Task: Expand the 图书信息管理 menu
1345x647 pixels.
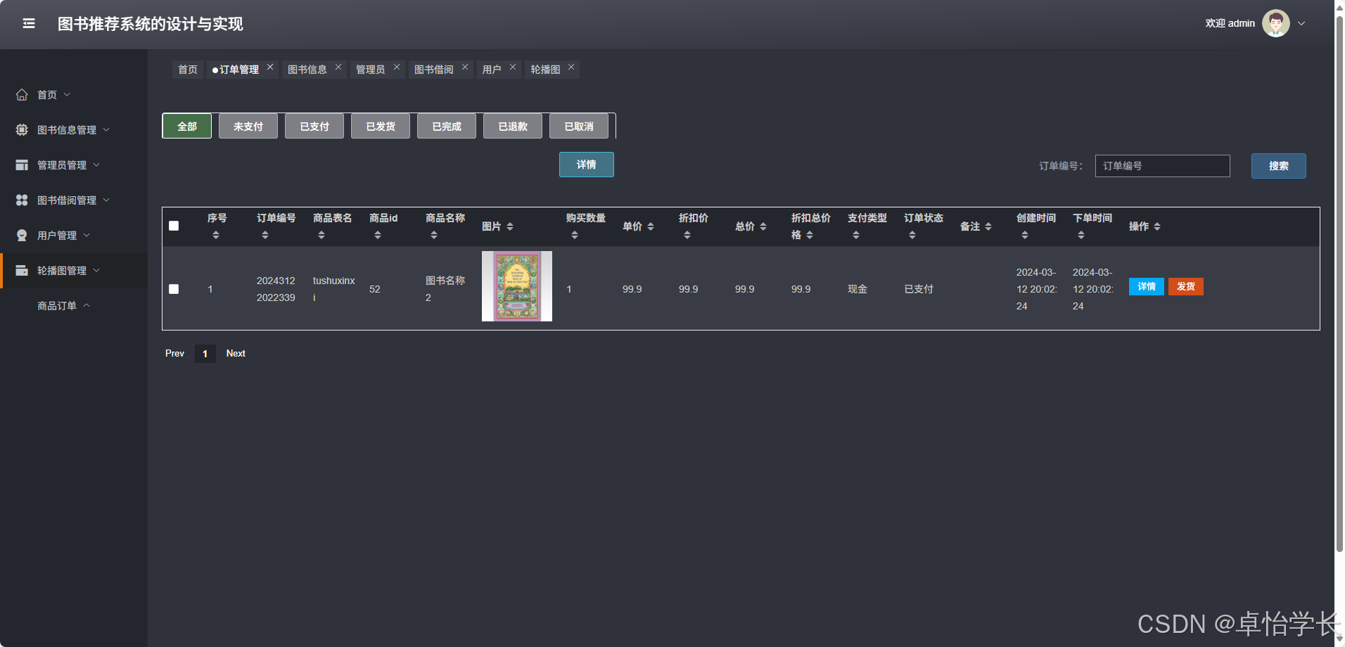Action: tap(106, 129)
